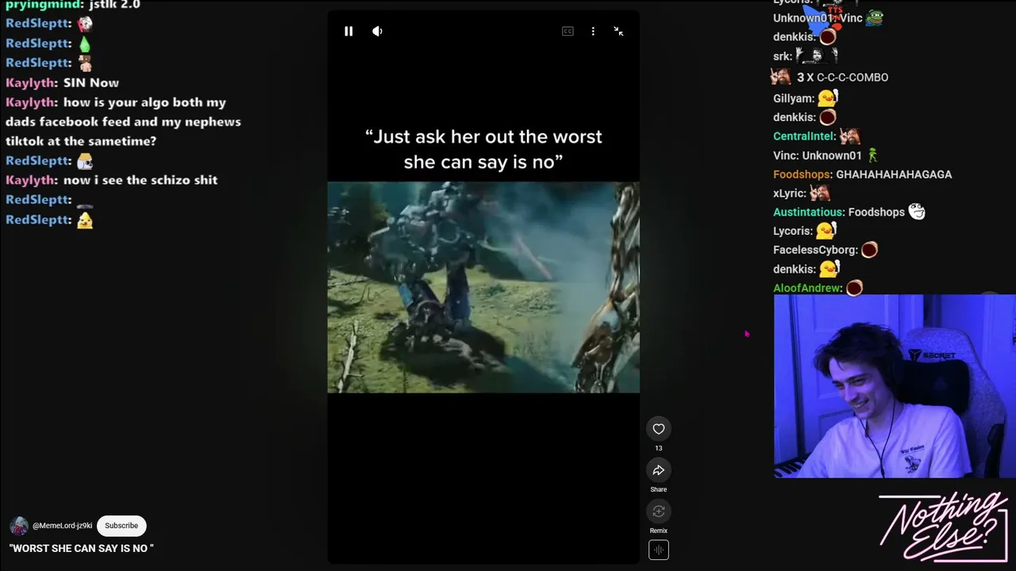
Task: Exit fullscreen with the collapse arrows icon
Action: pyautogui.click(x=618, y=31)
